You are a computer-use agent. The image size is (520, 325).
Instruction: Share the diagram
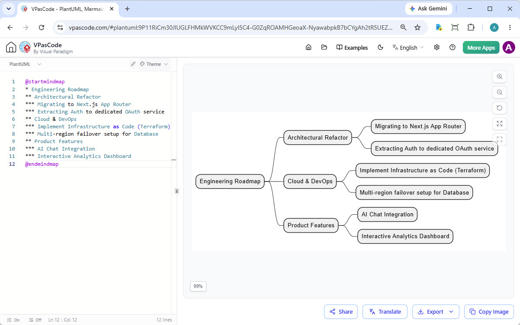(341, 312)
